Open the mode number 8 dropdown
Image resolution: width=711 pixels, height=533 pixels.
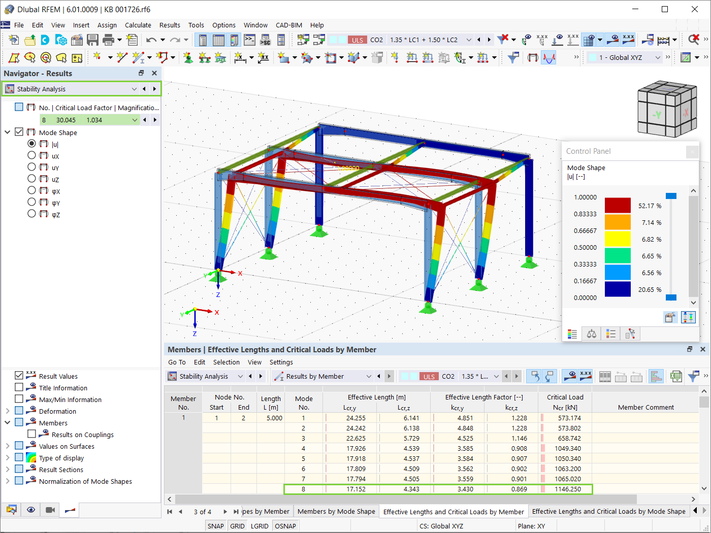135,120
